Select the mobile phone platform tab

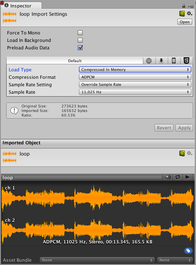174,61
